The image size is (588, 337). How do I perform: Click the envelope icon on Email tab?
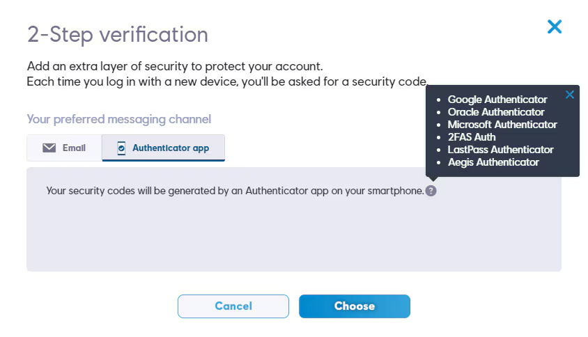49,148
